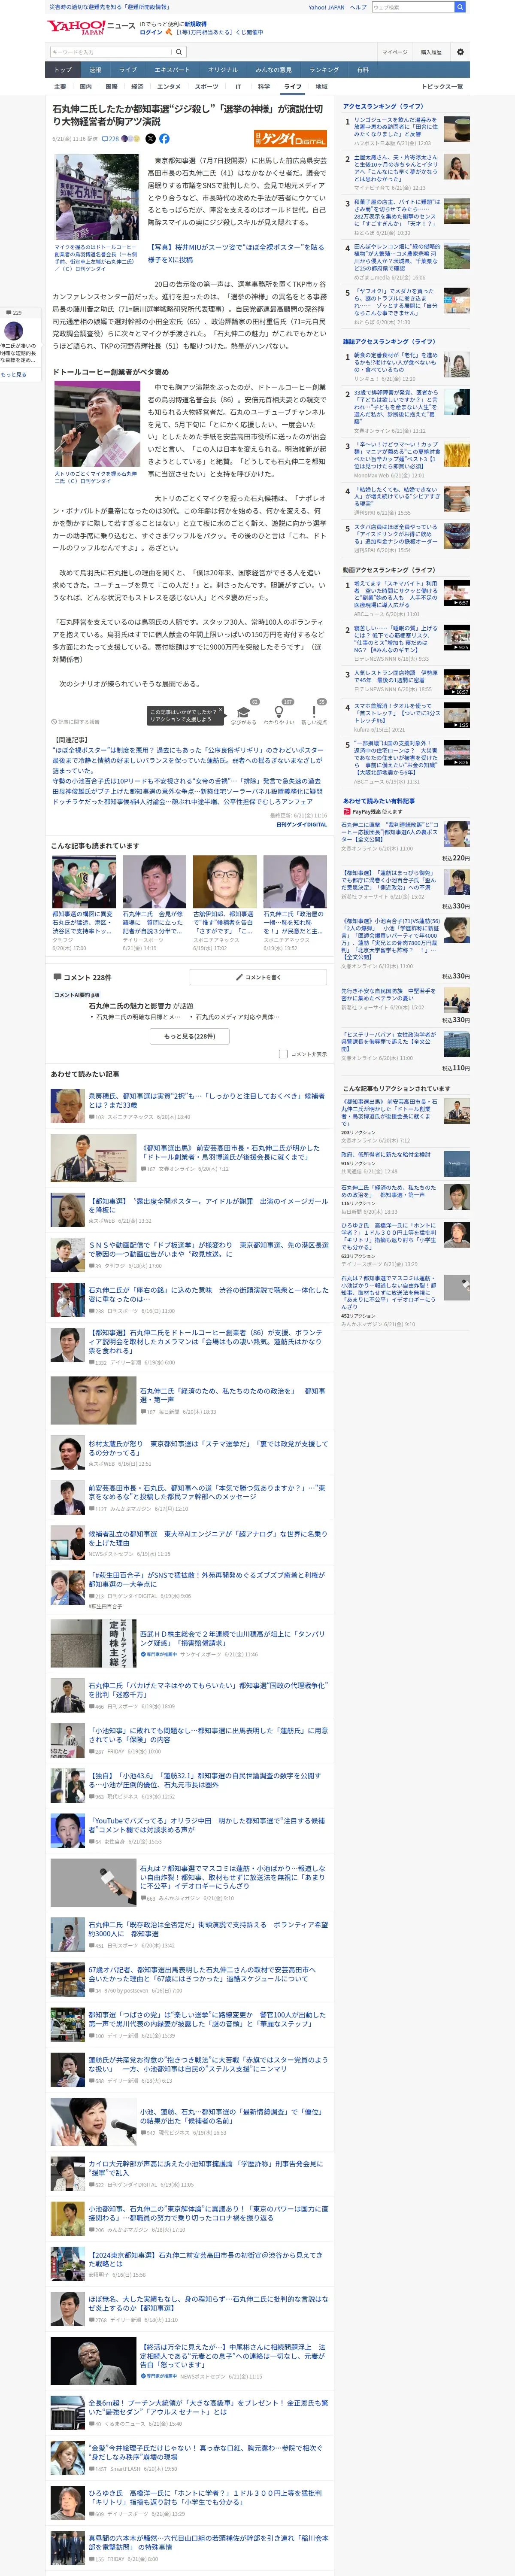
Task: React with 新しい視点 exclamation icon
Action: (x=314, y=712)
